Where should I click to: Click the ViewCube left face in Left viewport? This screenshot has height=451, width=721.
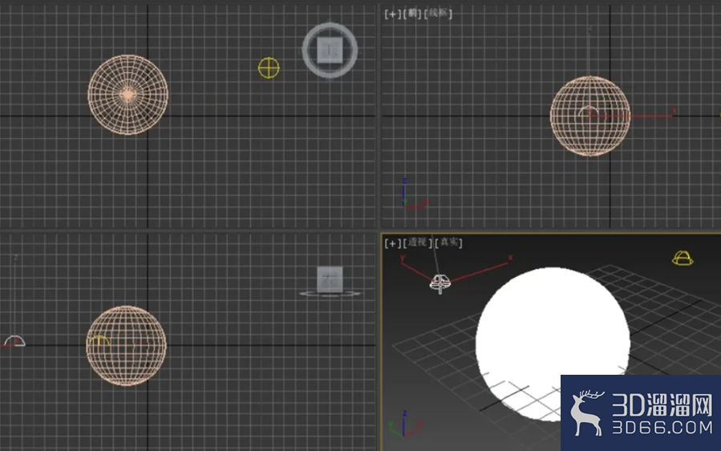(x=330, y=279)
